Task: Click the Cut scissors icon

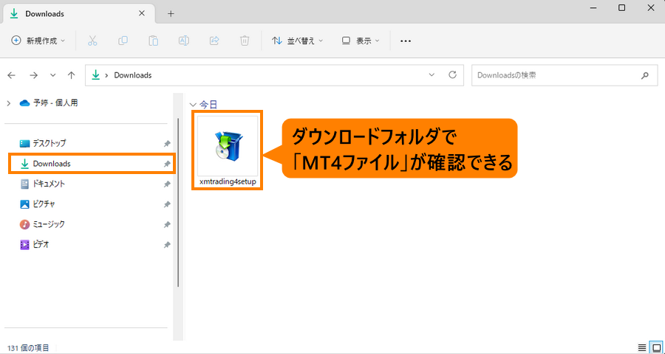Action: pyautogui.click(x=92, y=41)
